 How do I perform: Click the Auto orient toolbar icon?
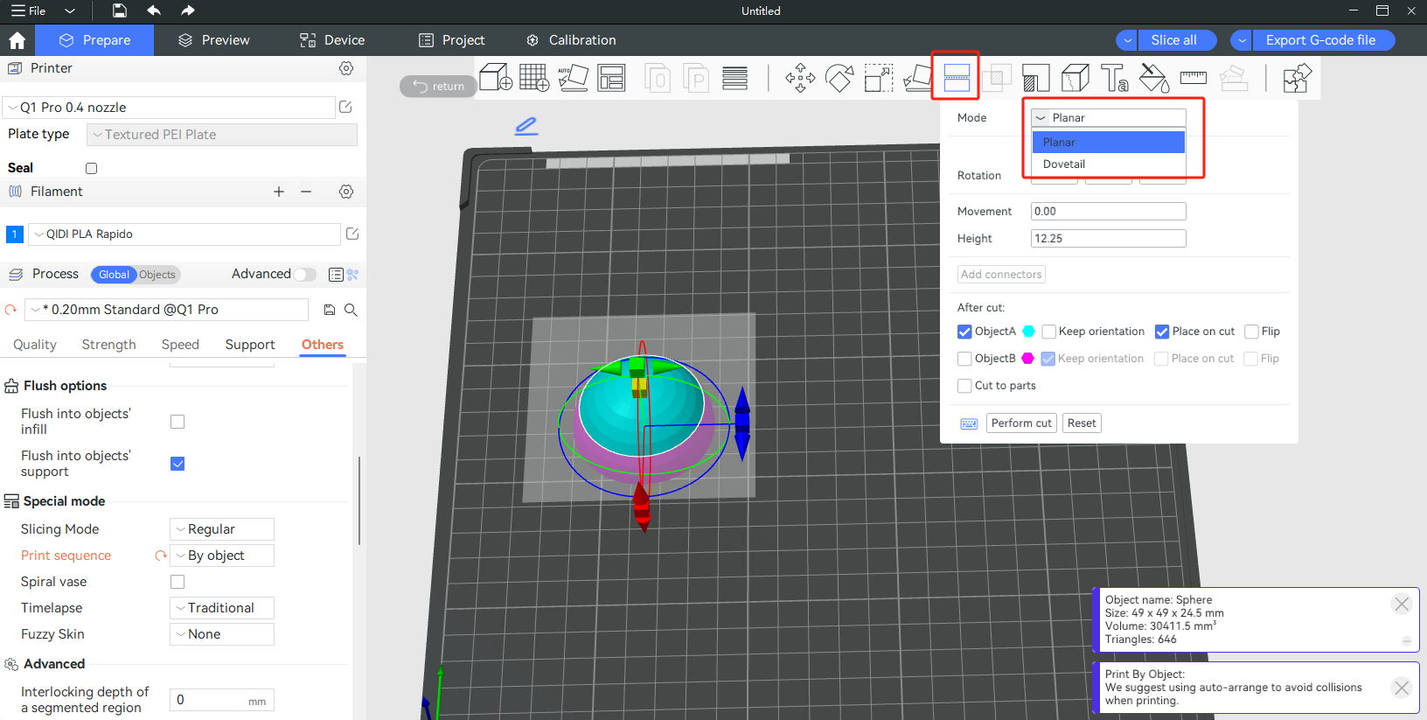[573, 78]
